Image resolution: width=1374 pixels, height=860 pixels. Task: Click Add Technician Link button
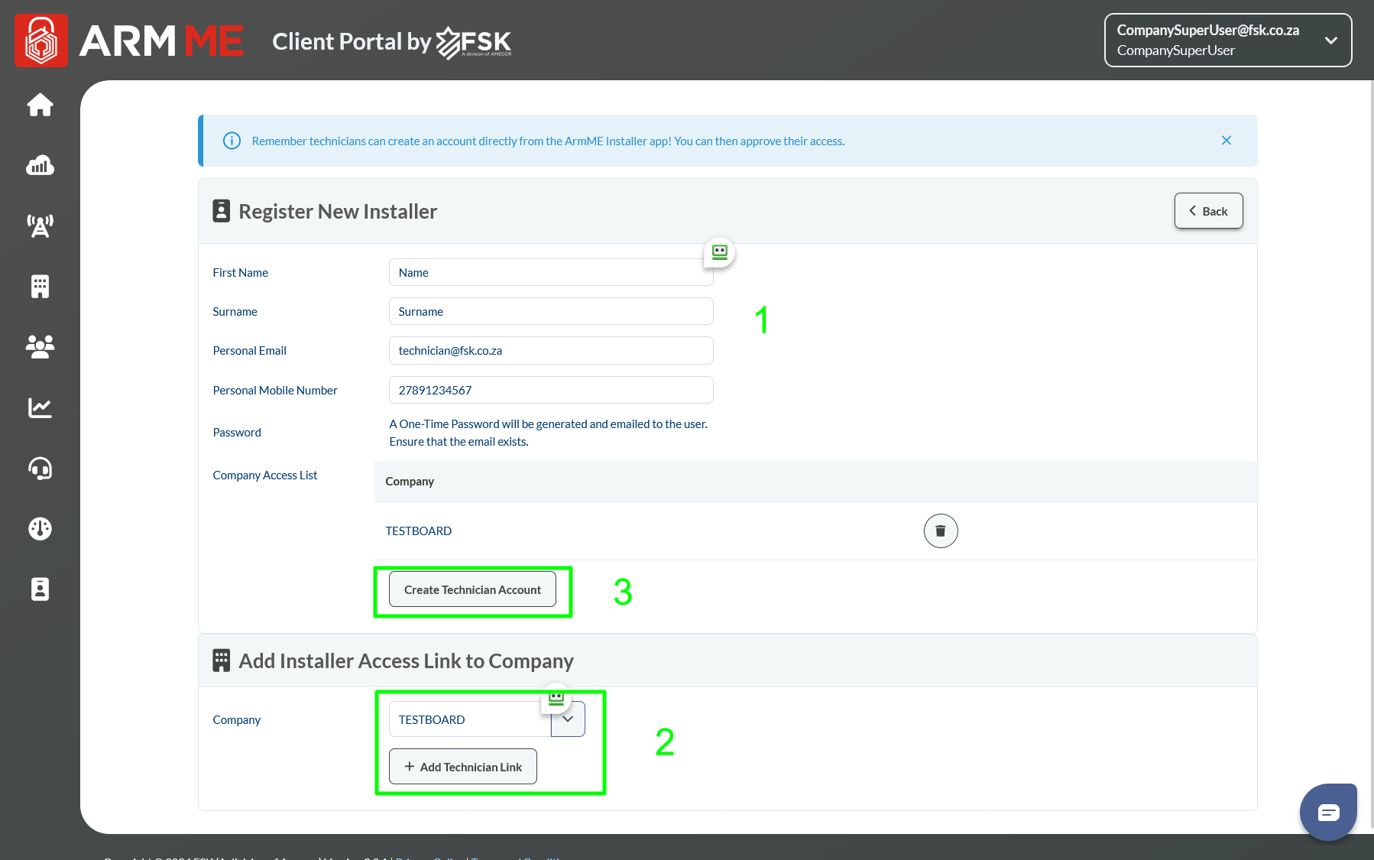463,767
